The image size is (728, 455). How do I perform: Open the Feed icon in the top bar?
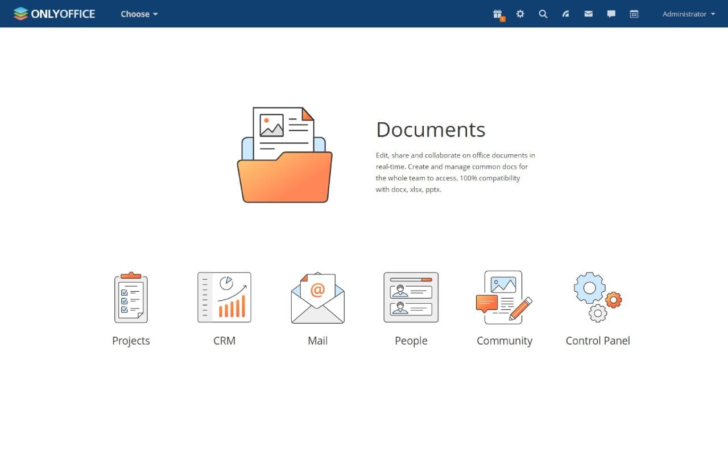click(565, 14)
